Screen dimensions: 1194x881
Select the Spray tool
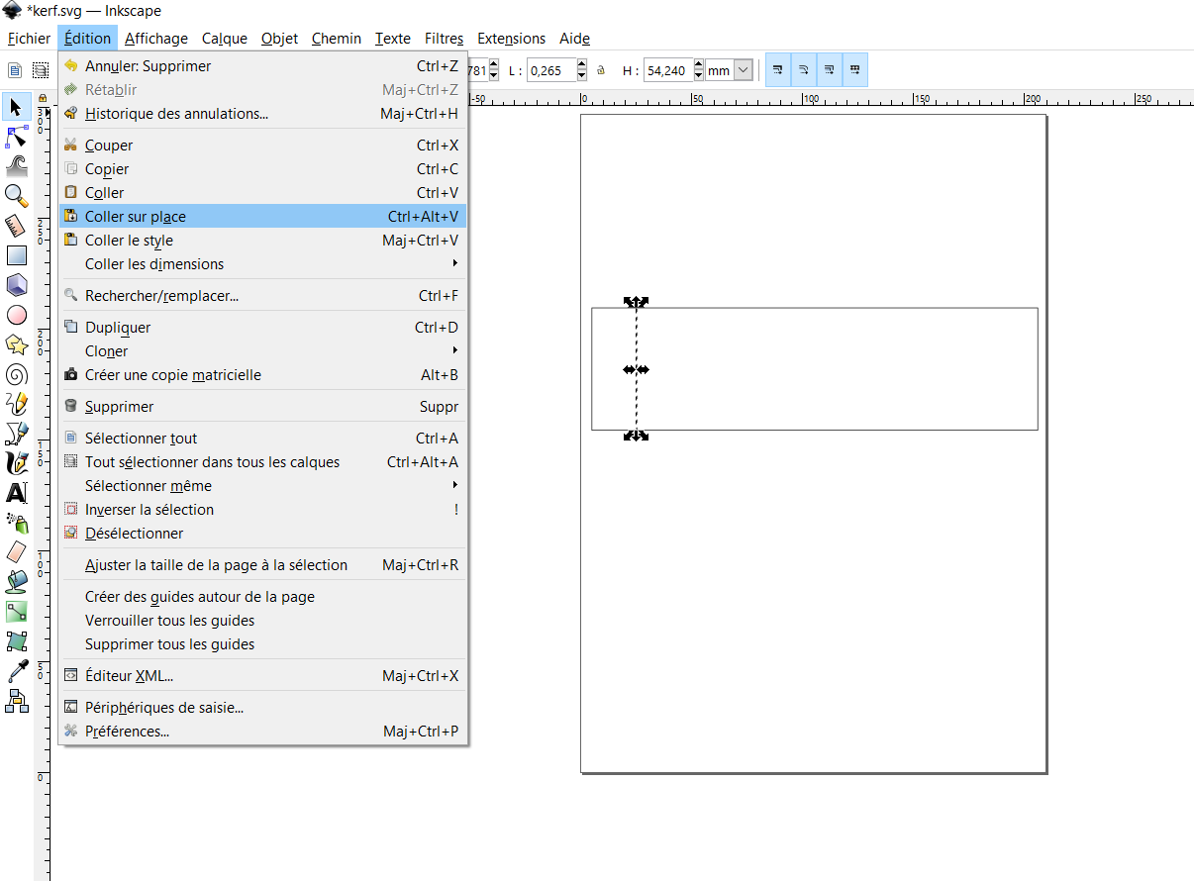16,523
